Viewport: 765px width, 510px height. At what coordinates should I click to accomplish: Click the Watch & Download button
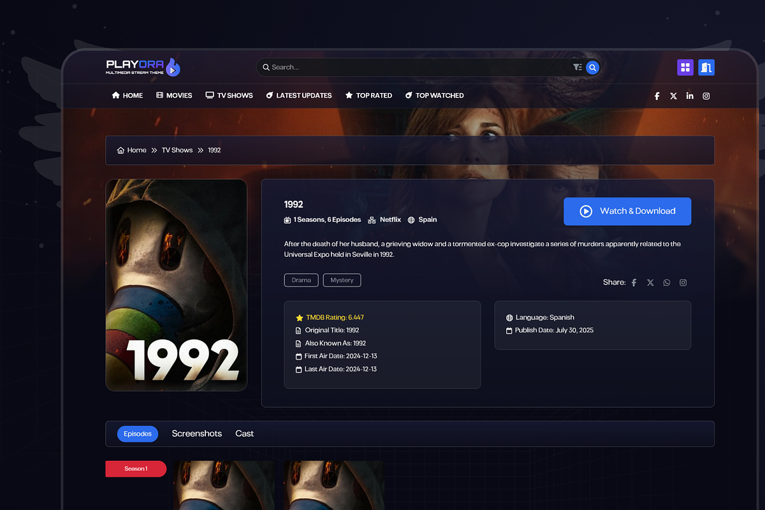627,211
